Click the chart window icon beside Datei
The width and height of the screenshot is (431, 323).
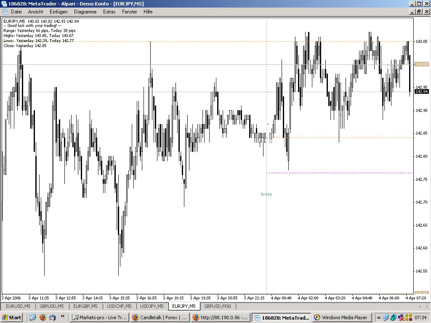pyautogui.click(x=4, y=12)
